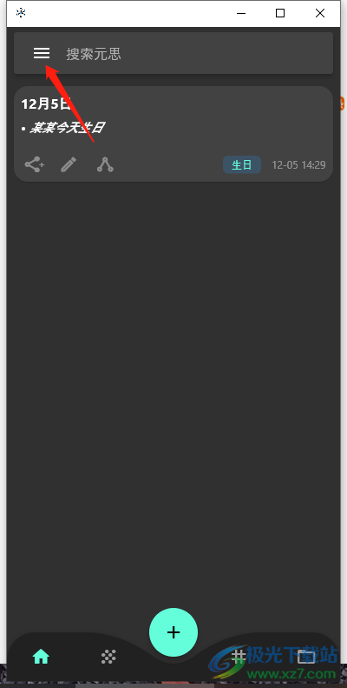Open the hamburger menu
This screenshot has height=688, width=347.
click(x=42, y=54)
